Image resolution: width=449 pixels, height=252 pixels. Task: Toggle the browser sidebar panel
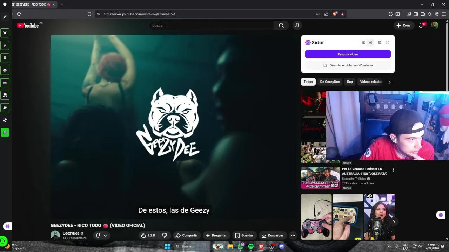coord(416,14)
